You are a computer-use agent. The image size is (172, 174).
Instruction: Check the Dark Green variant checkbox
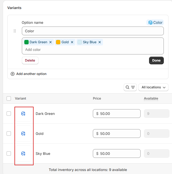[9, 114]
